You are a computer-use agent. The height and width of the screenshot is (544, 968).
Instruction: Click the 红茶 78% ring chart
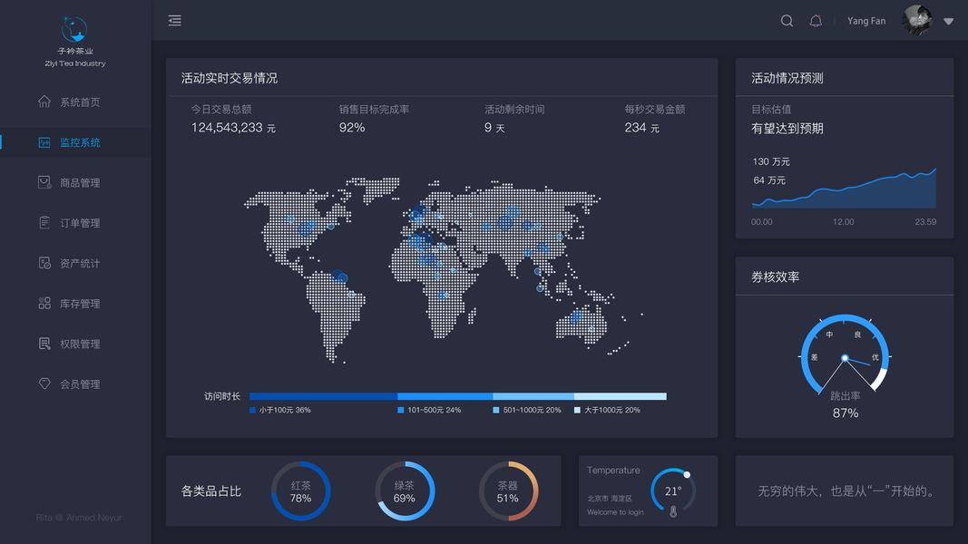point(300,491)
